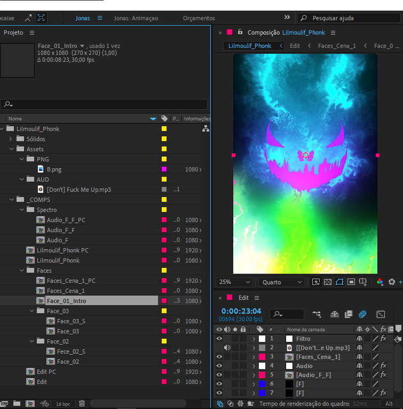Screen dimensions: 403x409
Task: Select Faces_Cena_1 in composition navigator
Action: click(x=337, y=46)
